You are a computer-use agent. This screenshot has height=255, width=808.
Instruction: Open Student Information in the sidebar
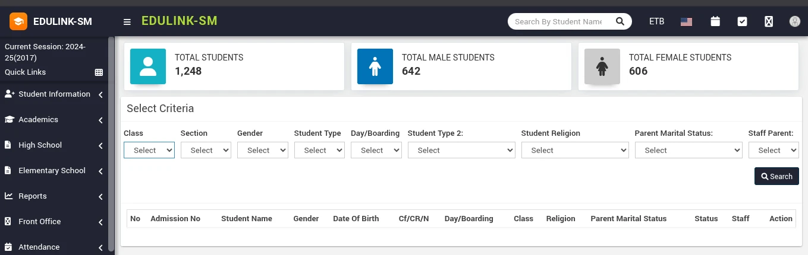(x=54, y=94)
